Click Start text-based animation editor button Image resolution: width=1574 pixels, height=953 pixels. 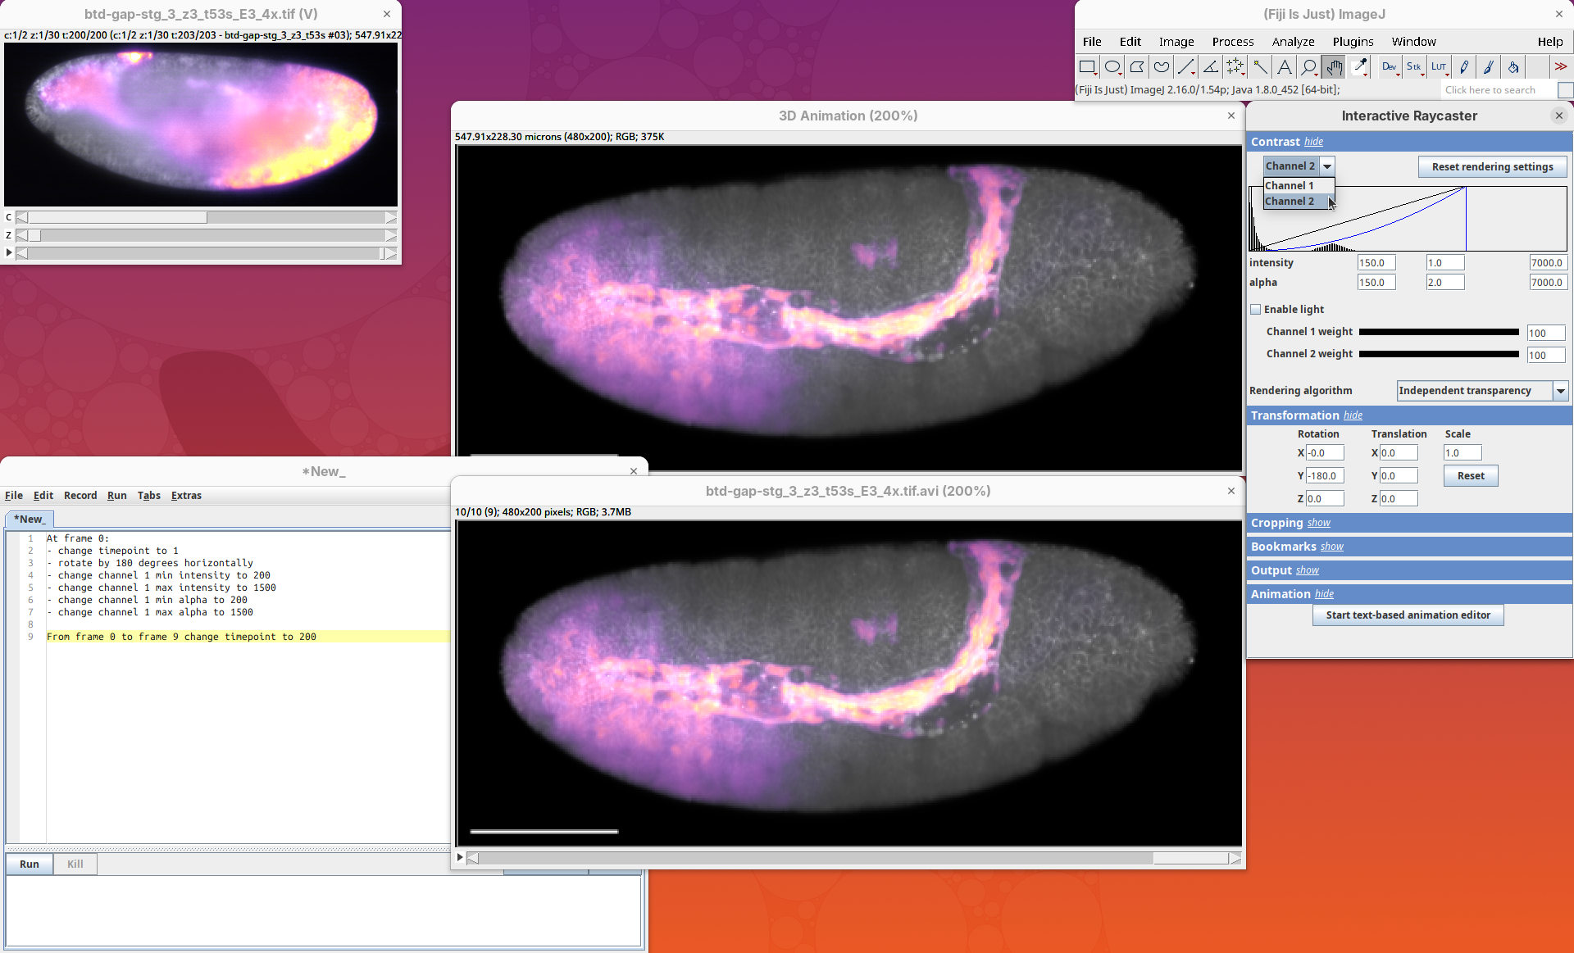(x=1408, y=615)
